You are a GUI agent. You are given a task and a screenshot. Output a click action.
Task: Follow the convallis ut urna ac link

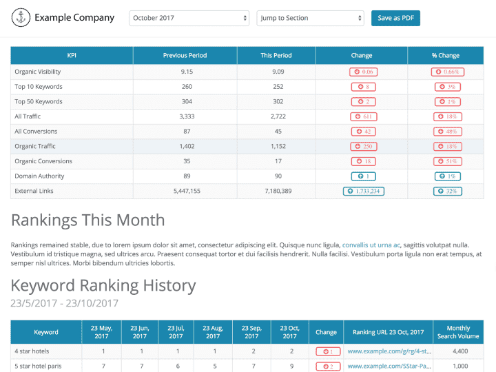(371, 245)
